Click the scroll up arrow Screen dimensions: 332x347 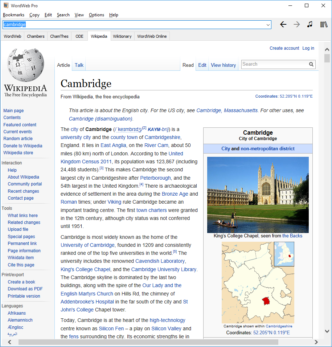327,50
